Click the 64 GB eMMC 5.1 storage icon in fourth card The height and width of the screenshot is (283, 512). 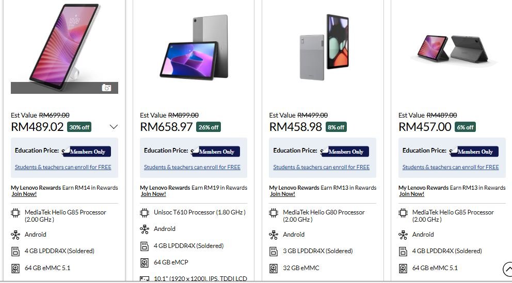click(x=403, y=268)
